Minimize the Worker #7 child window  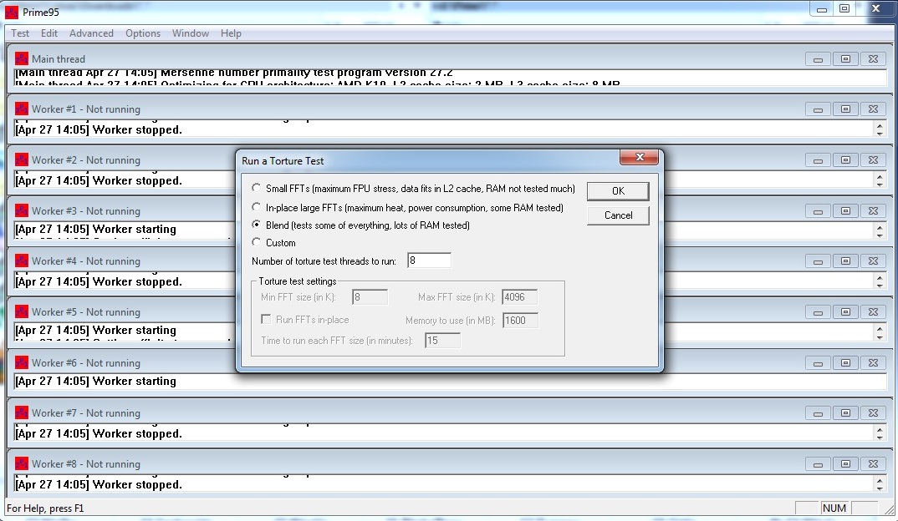pyautogui.click(x=818, y=413)
